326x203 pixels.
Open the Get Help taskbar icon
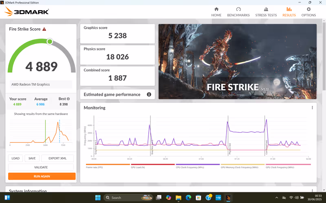click(x=208, y=198)
